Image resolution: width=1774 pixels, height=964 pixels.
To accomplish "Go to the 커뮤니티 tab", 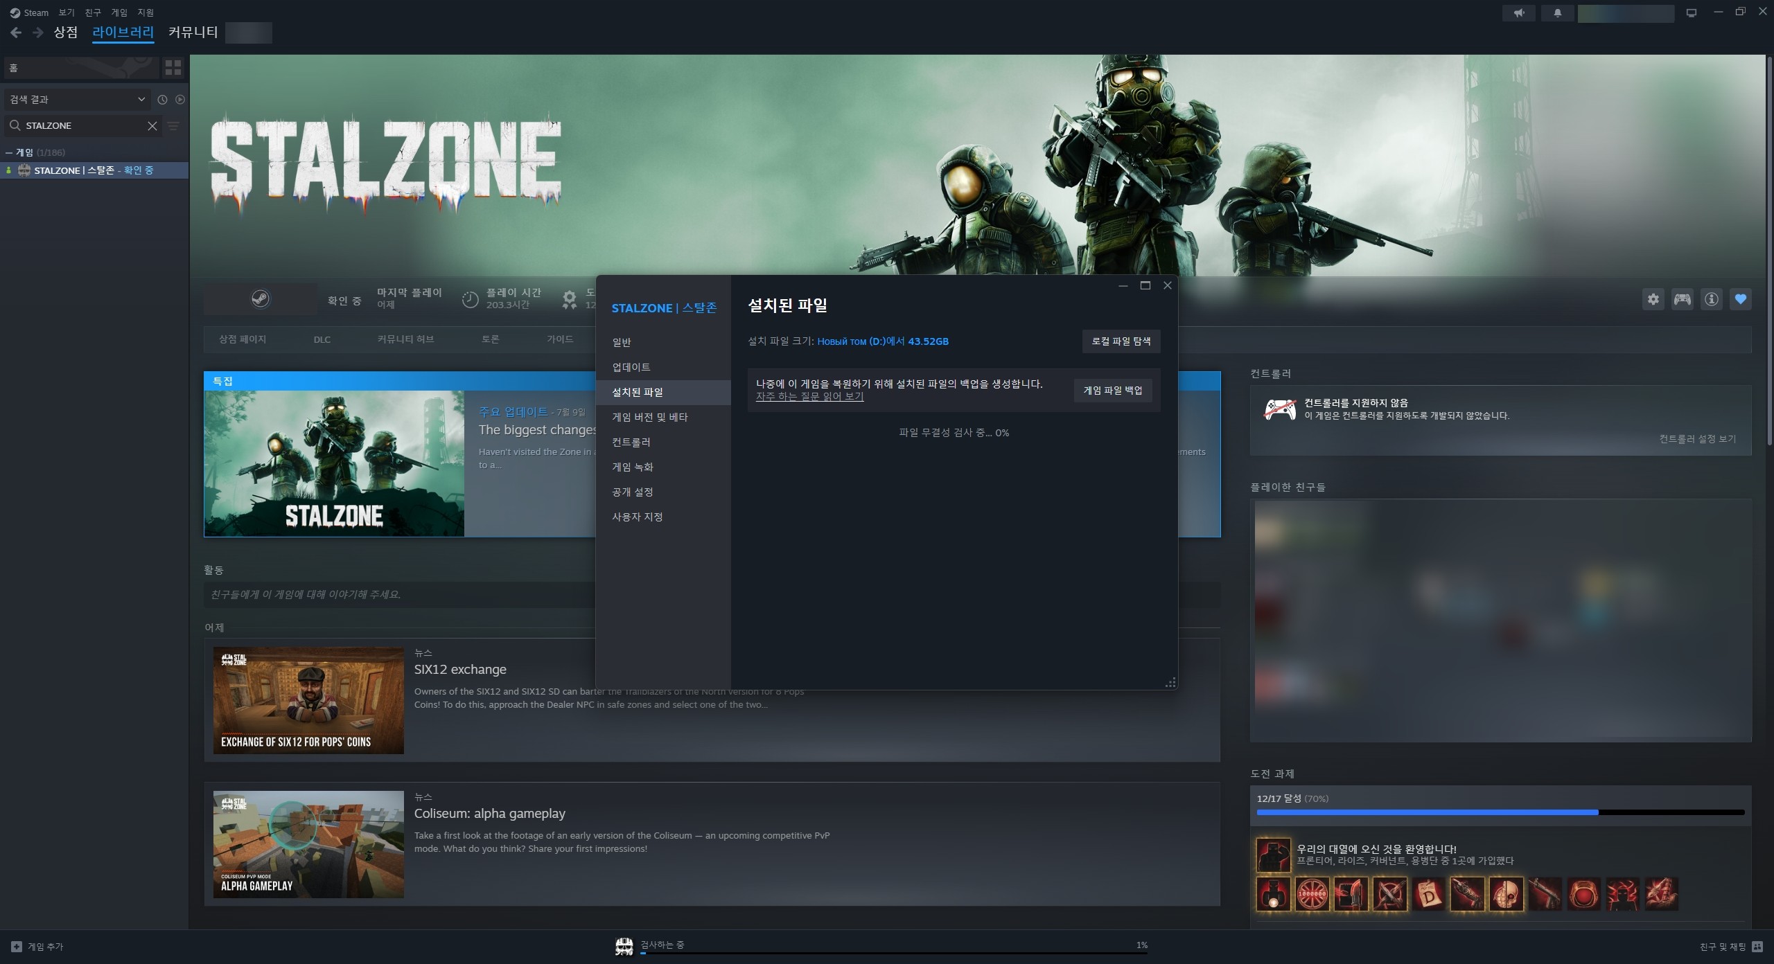I will tap(193, 32).
